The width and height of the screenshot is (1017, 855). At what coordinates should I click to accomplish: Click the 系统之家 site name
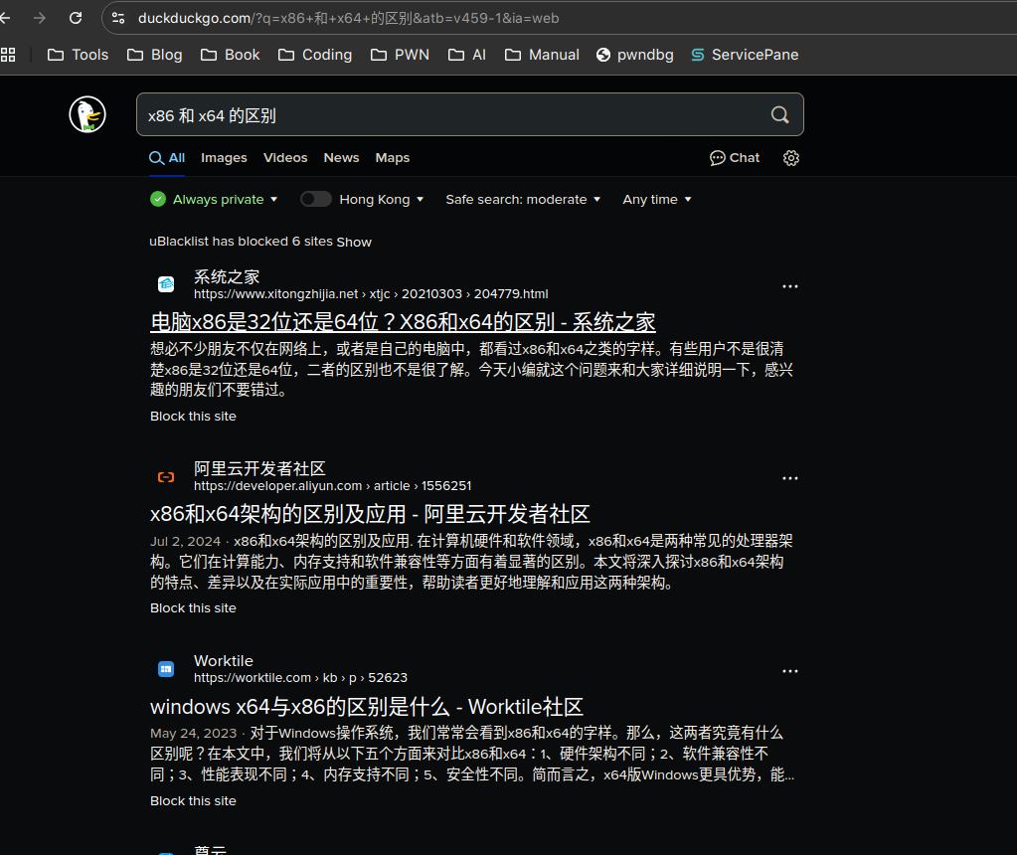[x=227, y=277]
